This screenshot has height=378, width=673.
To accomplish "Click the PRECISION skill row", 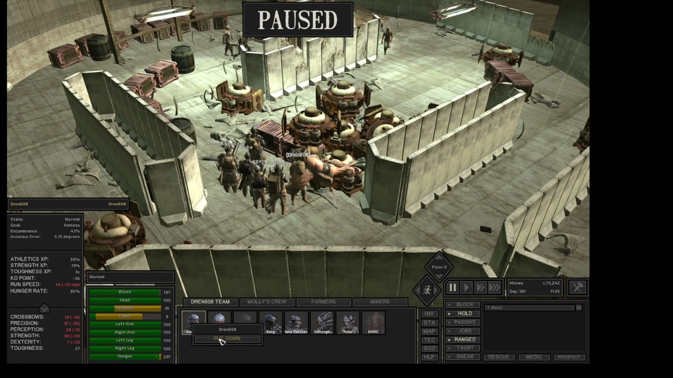I will coord(45,323).
